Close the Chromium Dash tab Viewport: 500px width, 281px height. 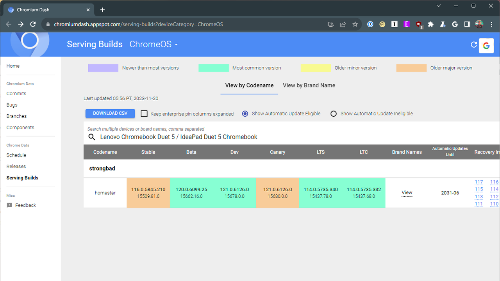pos(88,10)
